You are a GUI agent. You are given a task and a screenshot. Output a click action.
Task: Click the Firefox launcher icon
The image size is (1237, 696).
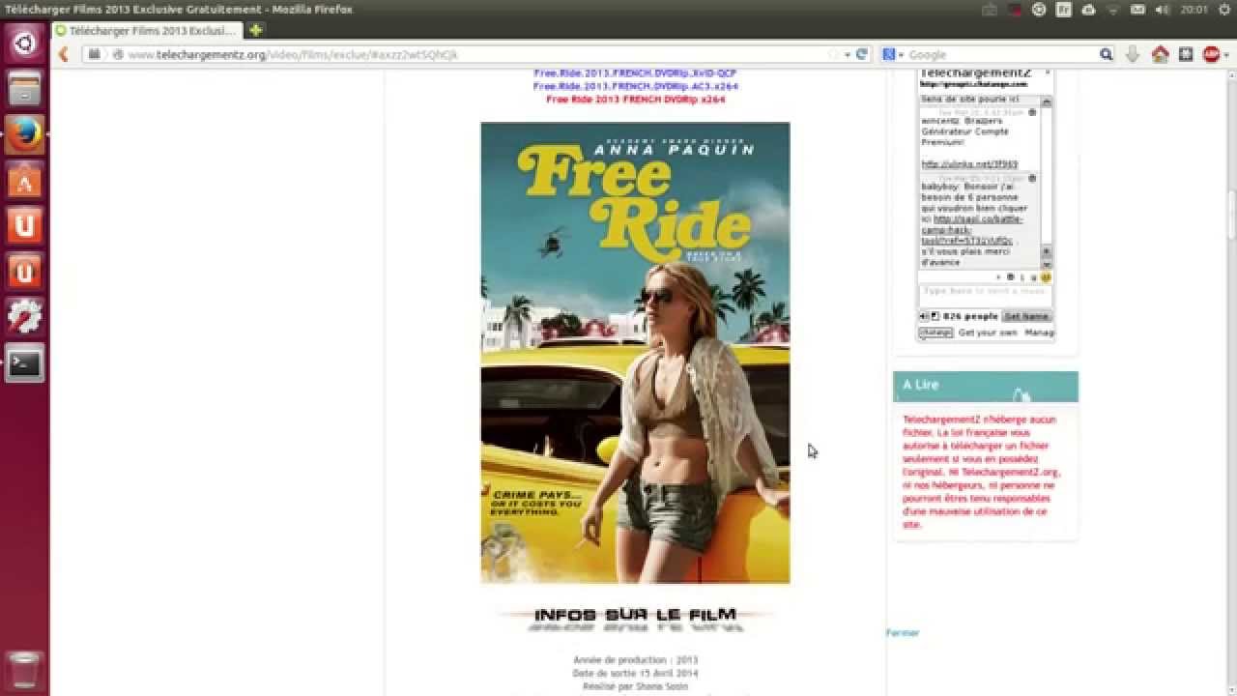pos(24,135)
